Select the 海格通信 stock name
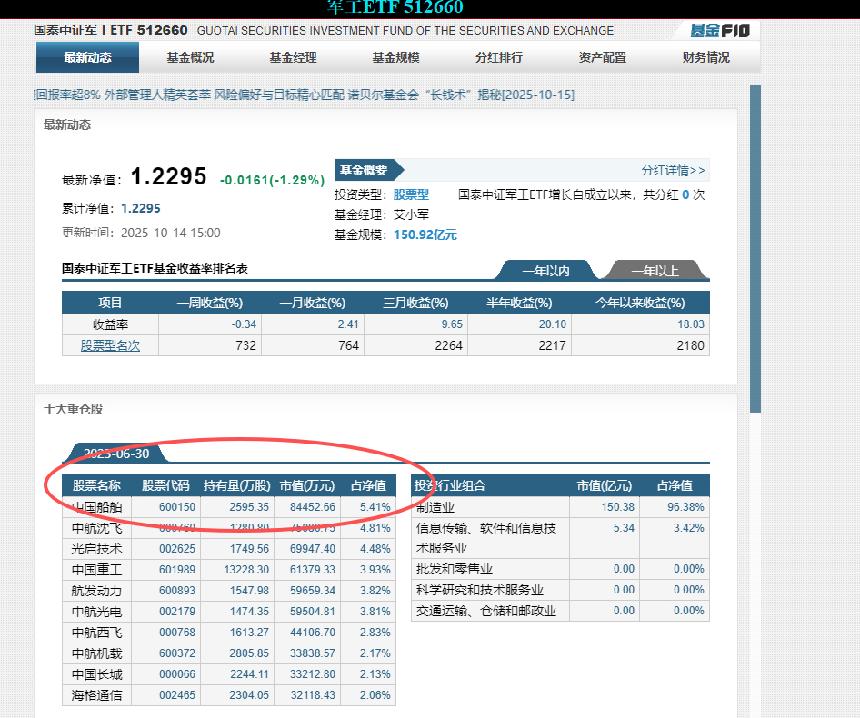 coord(96,695)
